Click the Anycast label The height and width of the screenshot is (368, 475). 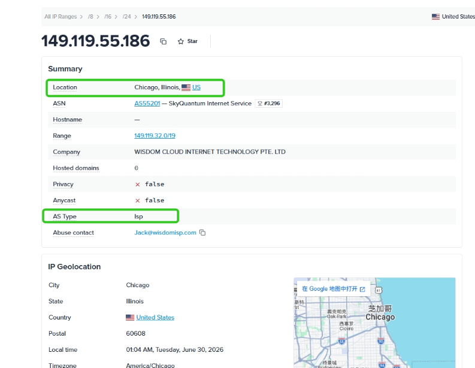click(x=64, y=200)
